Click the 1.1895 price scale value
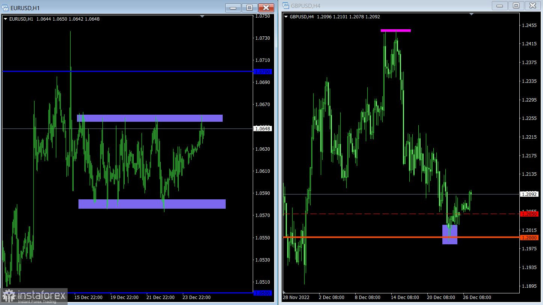The image size is (543, 305). pos(529,286)
